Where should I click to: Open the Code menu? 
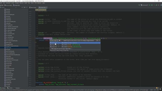tap(13, 3)
